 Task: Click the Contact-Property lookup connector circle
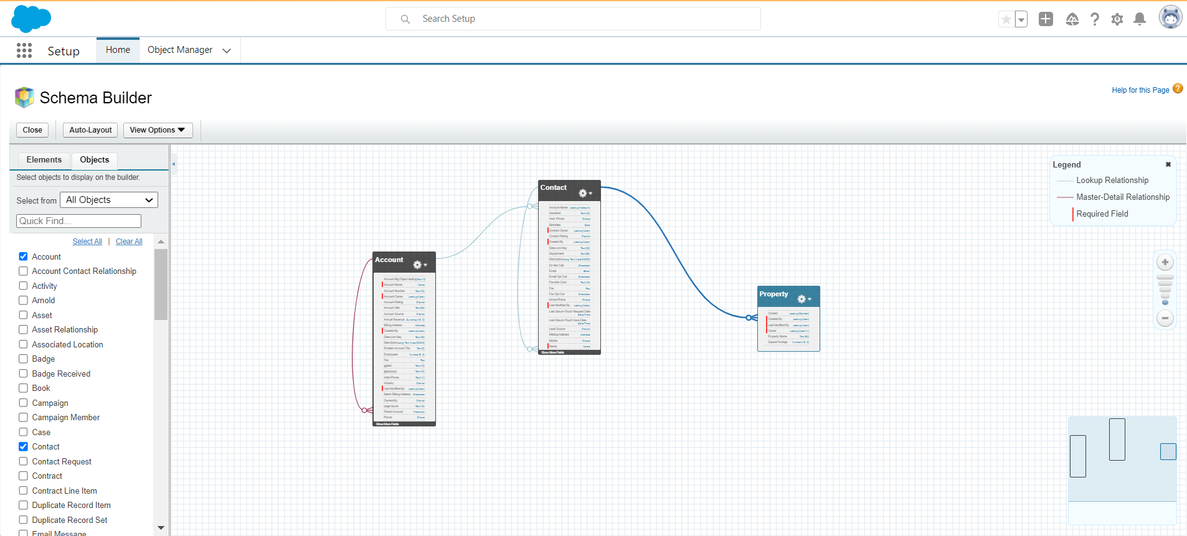point(749,317)
